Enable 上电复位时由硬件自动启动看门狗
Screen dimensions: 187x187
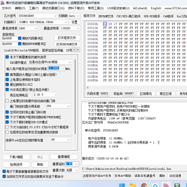pos(7,101)
